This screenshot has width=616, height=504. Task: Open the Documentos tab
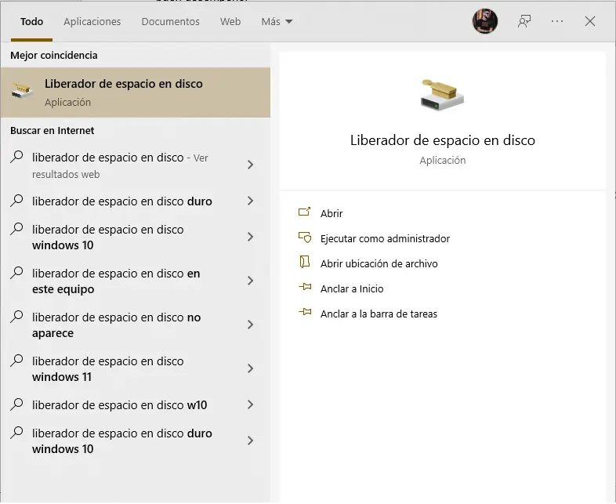tap(171, 22)
